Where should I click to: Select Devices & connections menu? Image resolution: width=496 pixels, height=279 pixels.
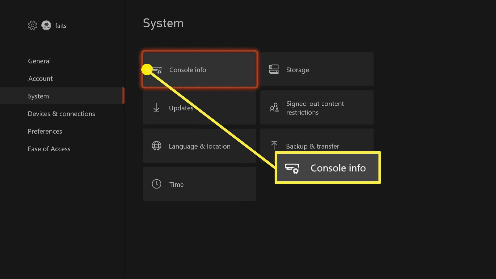click(x=61, y=113)
